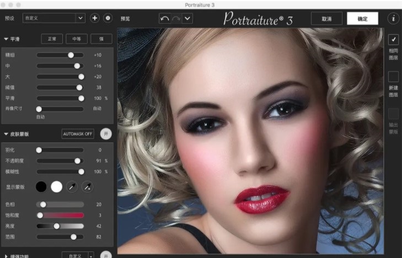
Task: Collapse the 皮肤蒙版 section triangle
Action: (6, 134)
